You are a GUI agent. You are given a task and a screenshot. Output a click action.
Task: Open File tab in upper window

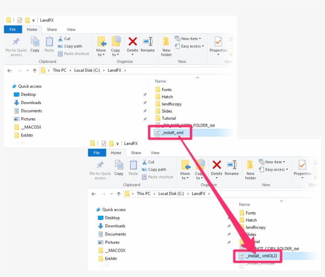point(13,29)
